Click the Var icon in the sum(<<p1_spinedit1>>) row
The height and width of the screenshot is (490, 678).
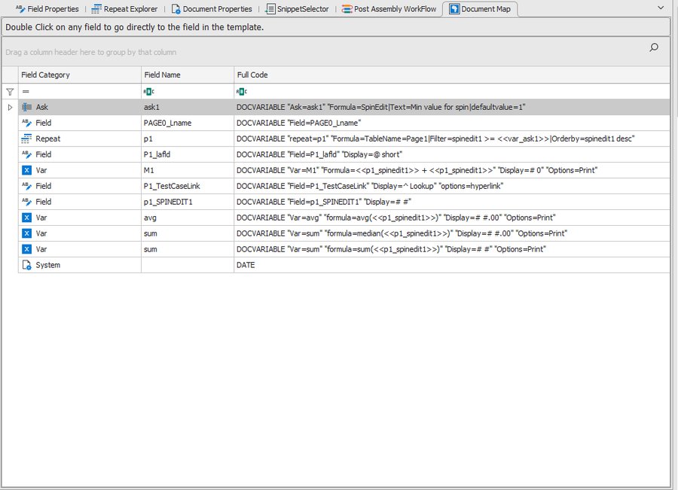click(x=27, y=249)
